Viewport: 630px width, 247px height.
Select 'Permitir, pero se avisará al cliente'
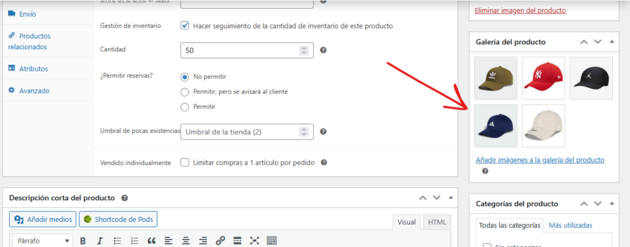click(185, 92)
